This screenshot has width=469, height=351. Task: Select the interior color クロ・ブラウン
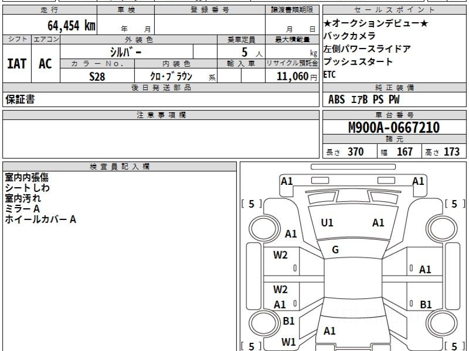click(x=172, y=76)
